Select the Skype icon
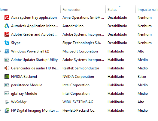This screenshot has height=121, width=158. pyautogui.click(x=7, y=43)
